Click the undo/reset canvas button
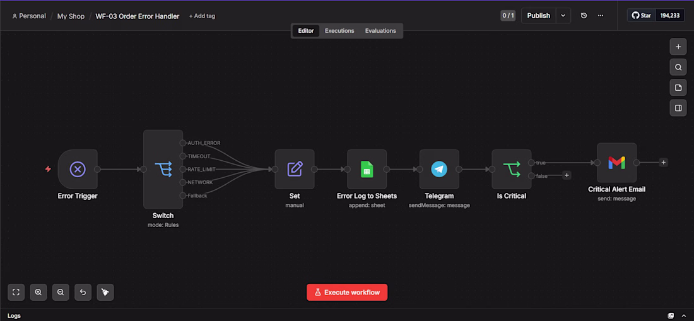This screenshot has height=321, width=694. coord(83,292)
